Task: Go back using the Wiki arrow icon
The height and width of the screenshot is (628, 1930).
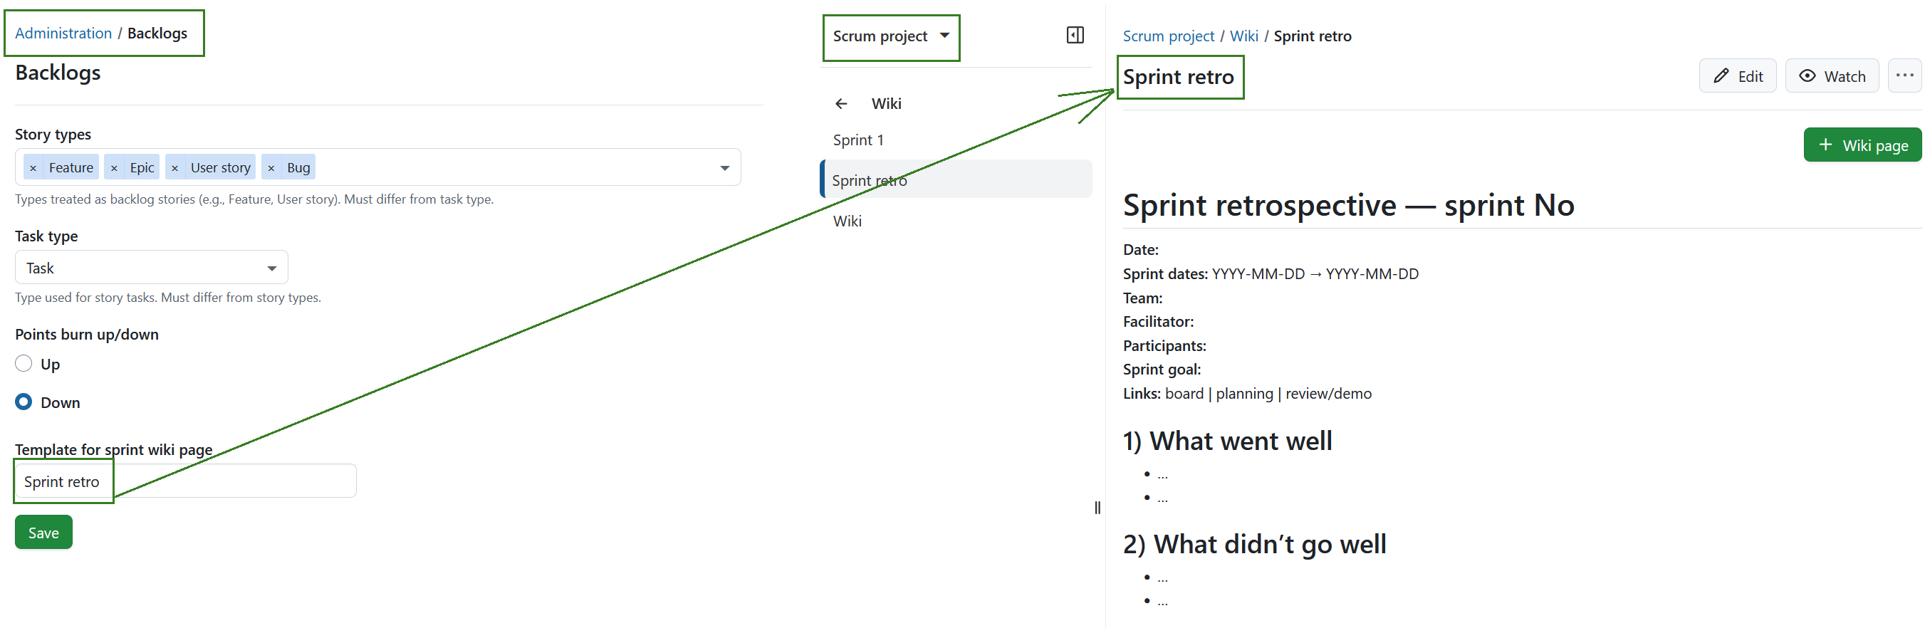Action: point(841,104)
